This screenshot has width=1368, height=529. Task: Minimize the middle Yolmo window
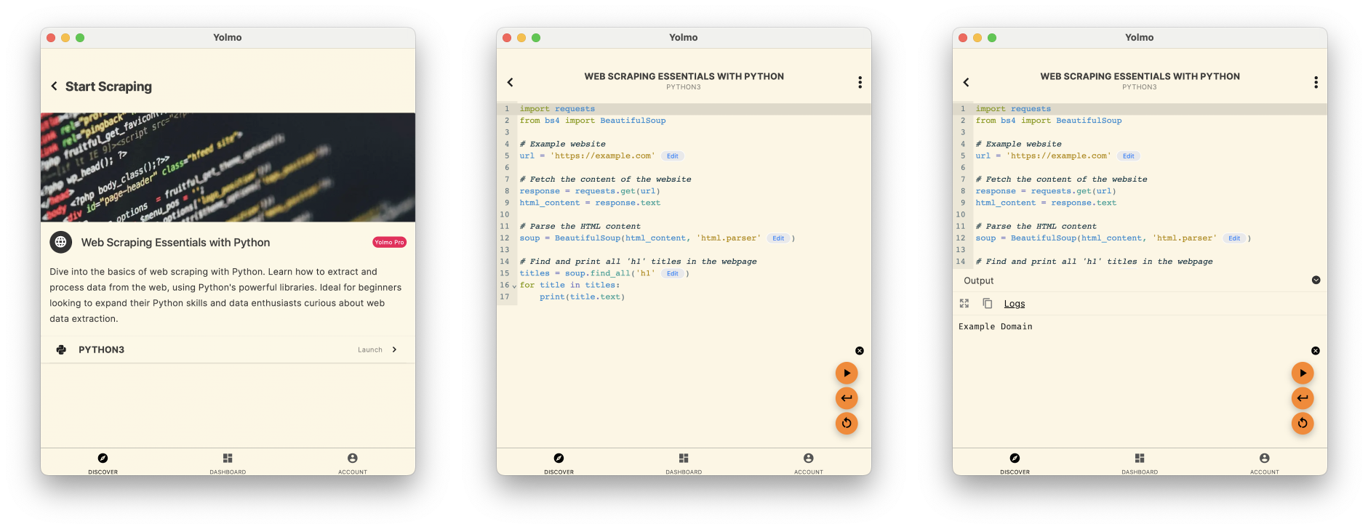(x=521, y=38)
